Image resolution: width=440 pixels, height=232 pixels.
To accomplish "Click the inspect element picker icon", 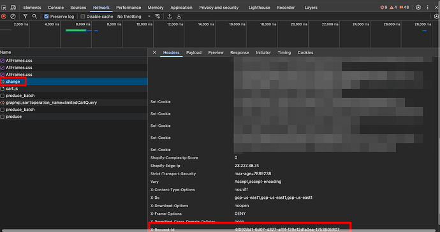I will (4, 8).
